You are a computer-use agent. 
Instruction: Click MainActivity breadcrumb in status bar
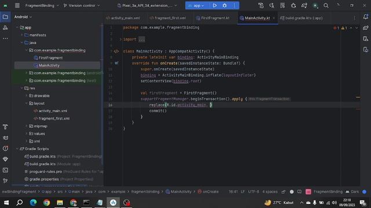179,192
